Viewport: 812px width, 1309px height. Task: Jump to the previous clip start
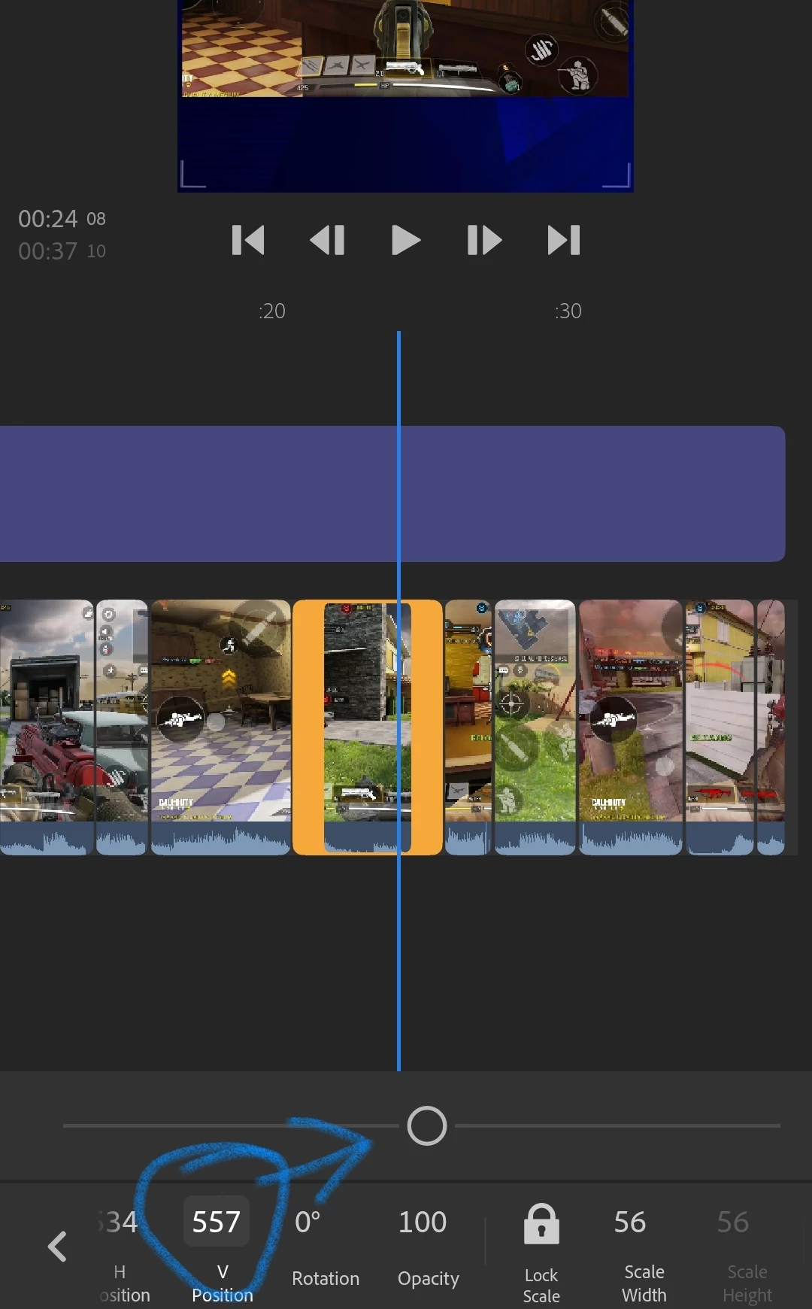tap(248, 241)
